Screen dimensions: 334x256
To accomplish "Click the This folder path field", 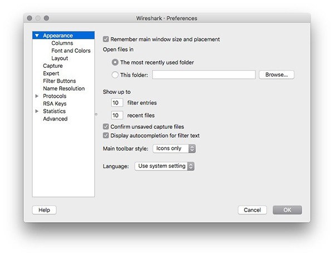I will [204, 75].
